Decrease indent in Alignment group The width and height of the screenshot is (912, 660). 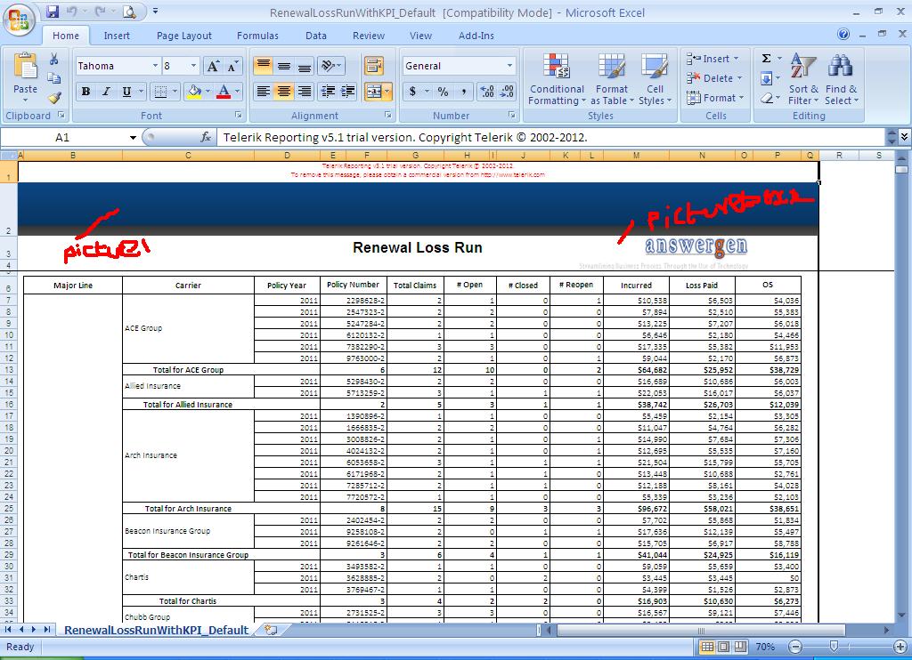click(x=328, y=92)
